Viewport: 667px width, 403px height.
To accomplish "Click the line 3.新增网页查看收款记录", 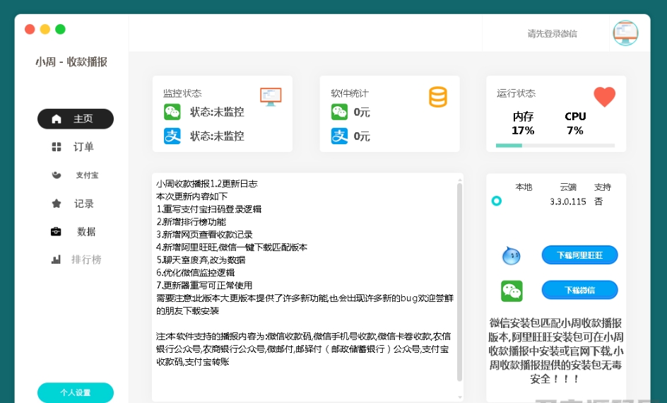I will (204, 235).
